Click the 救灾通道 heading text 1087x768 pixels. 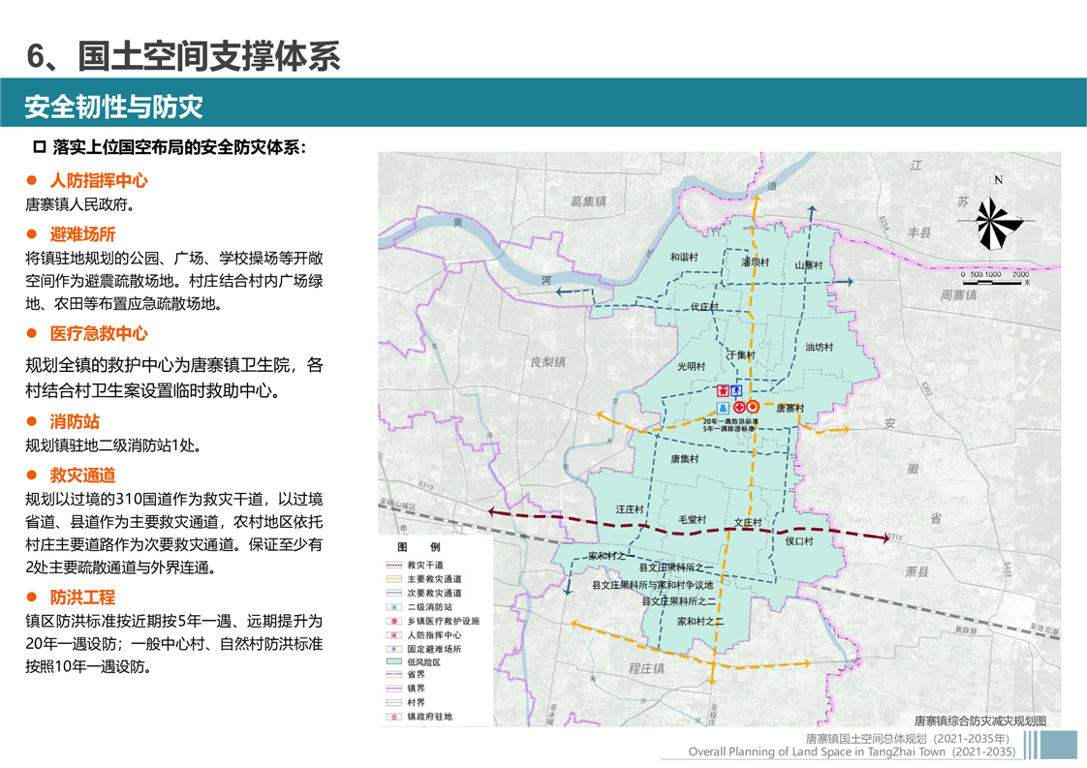coord(82,475)
